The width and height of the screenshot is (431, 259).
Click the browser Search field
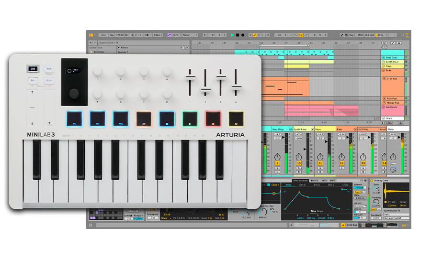144,43
